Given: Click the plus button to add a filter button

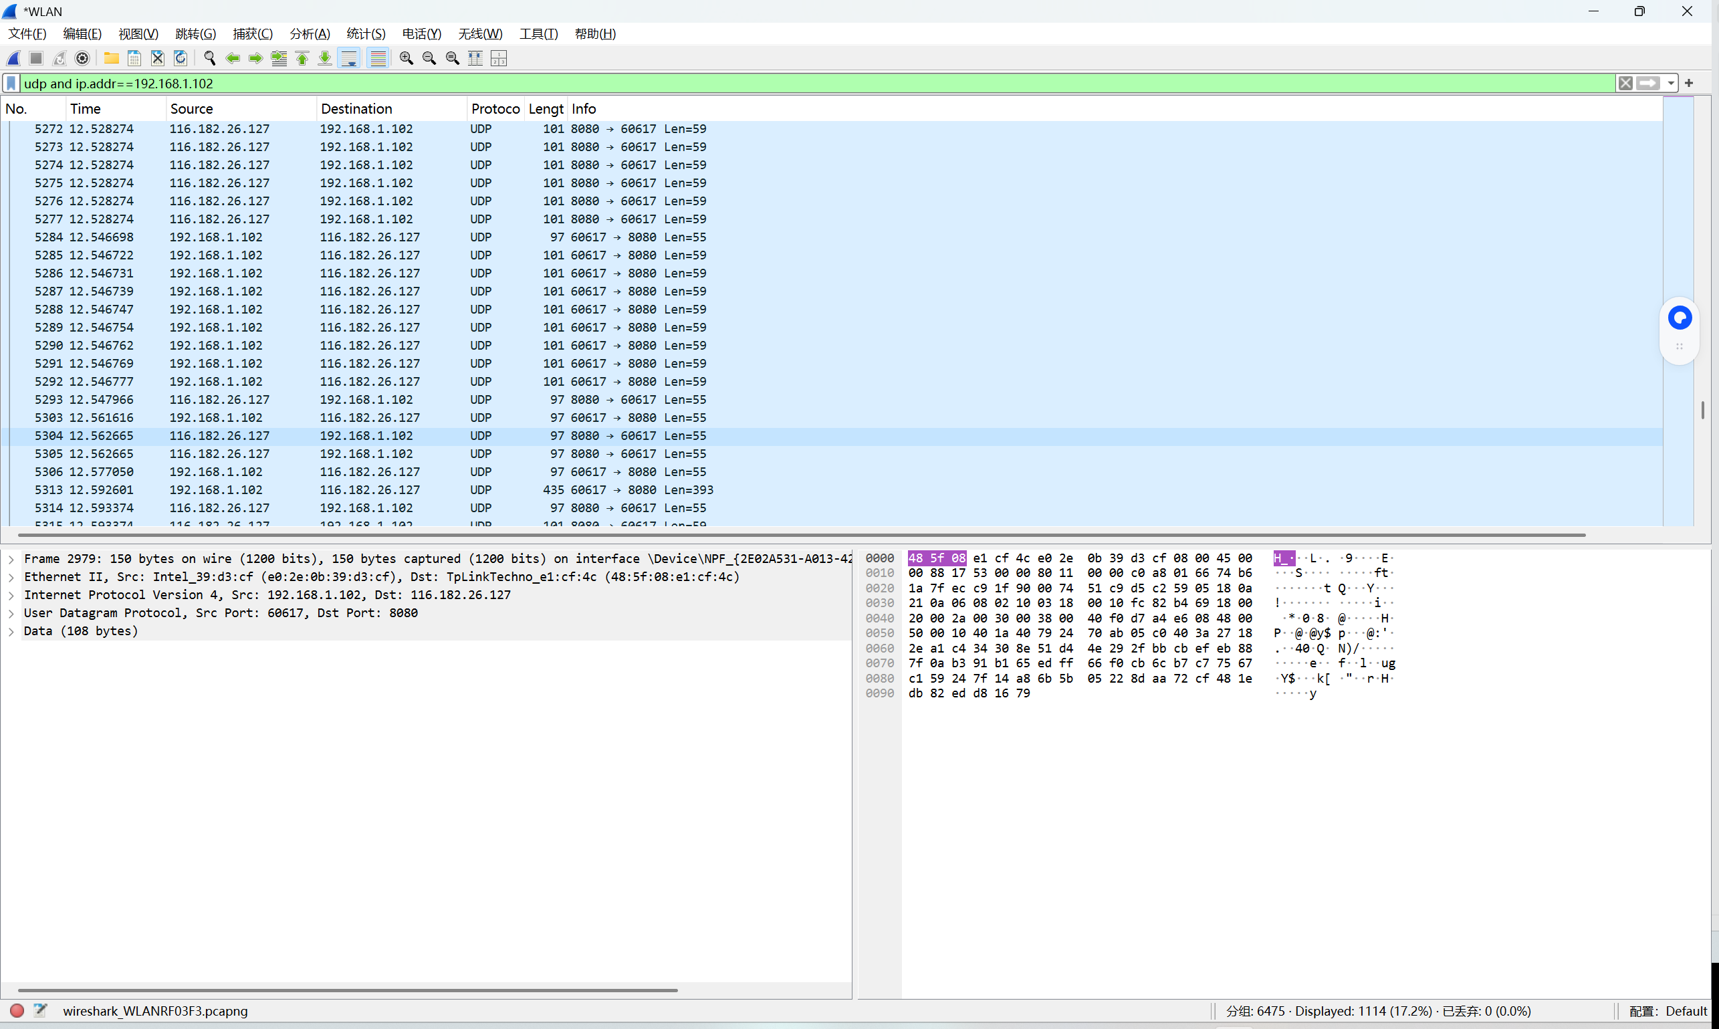Looking at the screenshot, I should [1689, 83].
